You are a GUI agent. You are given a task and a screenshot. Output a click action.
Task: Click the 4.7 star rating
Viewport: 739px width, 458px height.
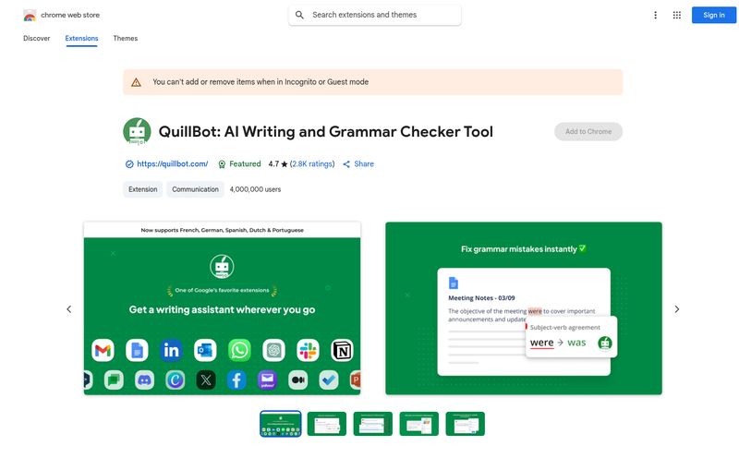278,164
